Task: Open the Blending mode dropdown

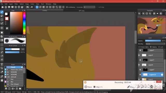Action: coord(155,44)
